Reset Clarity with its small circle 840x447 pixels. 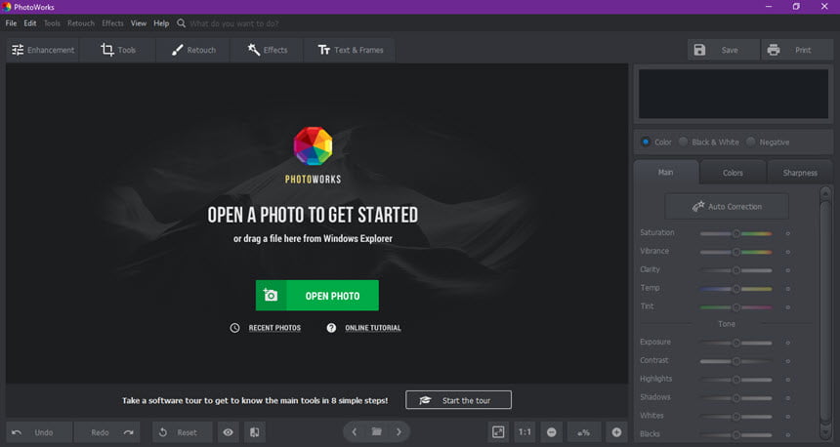pos(788,270)
